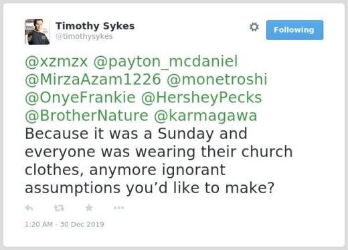Screen dimensions: 348x250
Task: Open the Timothy Sykes display name
Action: pos(95,26)
